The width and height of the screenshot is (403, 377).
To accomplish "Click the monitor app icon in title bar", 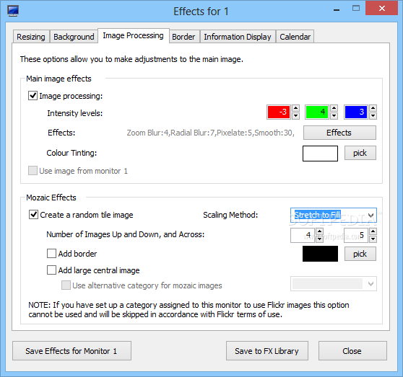I will pos(12,11).
